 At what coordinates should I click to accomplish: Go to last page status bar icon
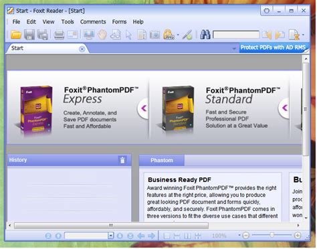point(130,236)
